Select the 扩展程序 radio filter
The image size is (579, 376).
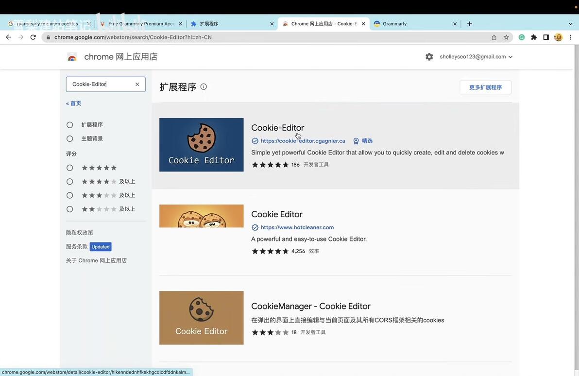[x=70, y=125]
